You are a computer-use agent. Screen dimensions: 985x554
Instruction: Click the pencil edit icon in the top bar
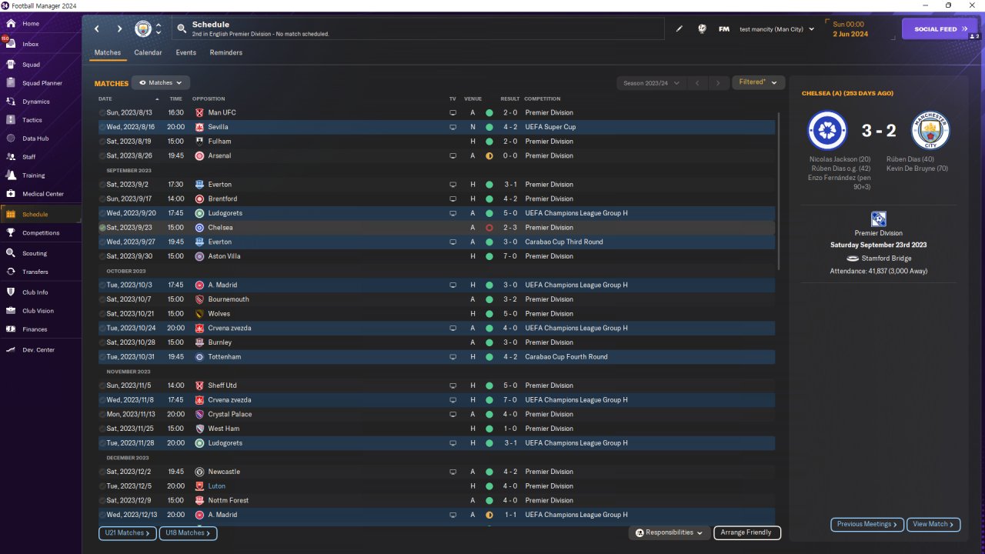pyautogui.click(x=679, y=29)
